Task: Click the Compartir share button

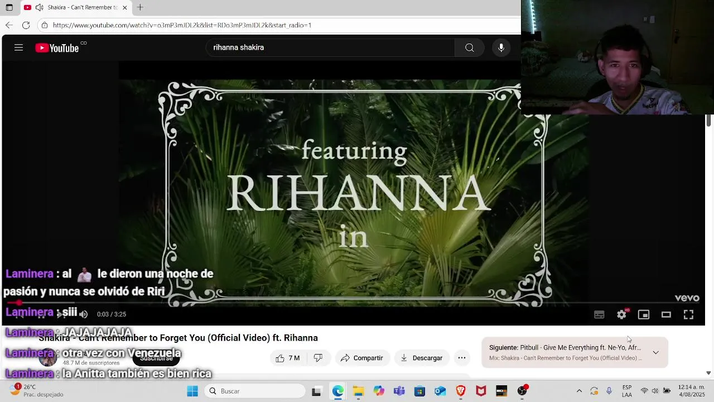Action: 362,358
